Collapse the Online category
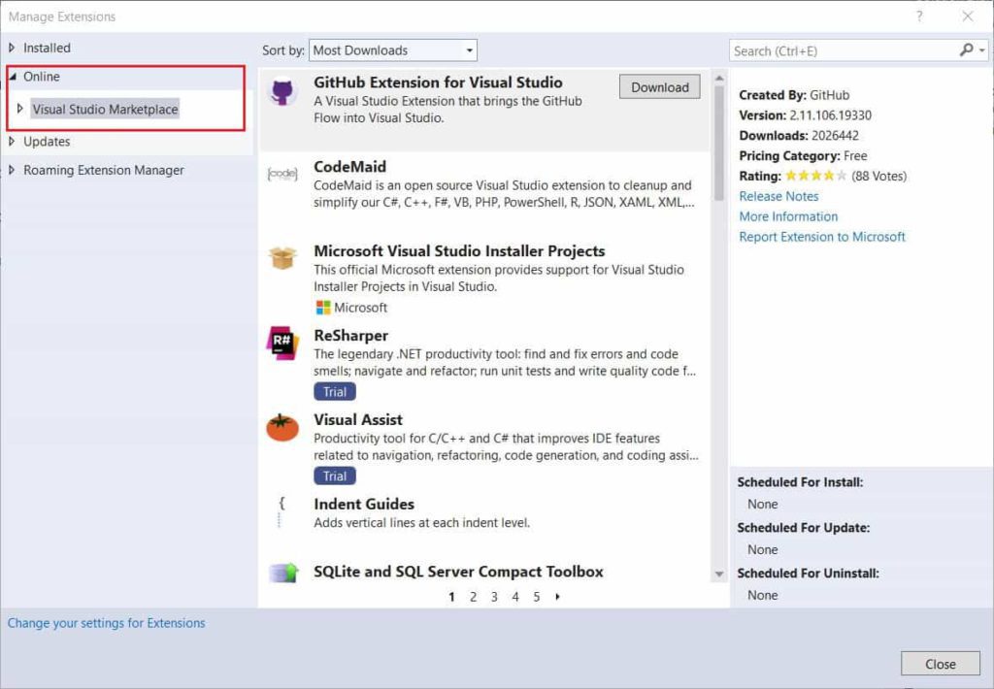Screen dimensions: 994x689 [x=12, y=76]
